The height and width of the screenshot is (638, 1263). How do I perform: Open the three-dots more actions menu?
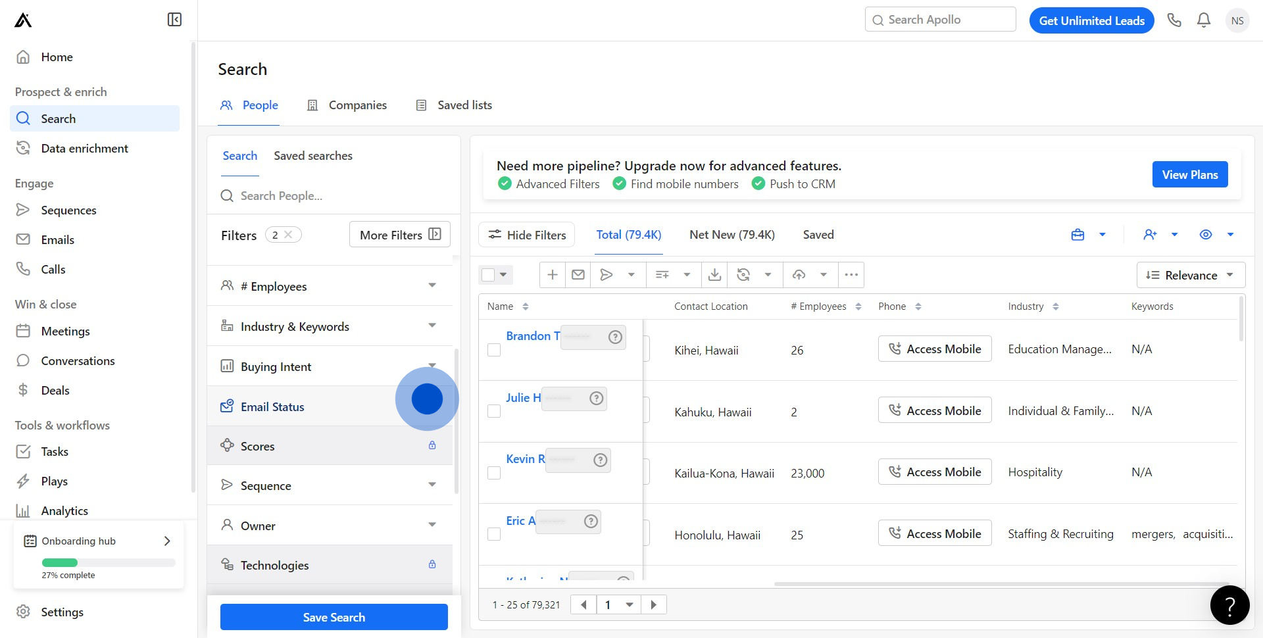[x=851, y=275]
